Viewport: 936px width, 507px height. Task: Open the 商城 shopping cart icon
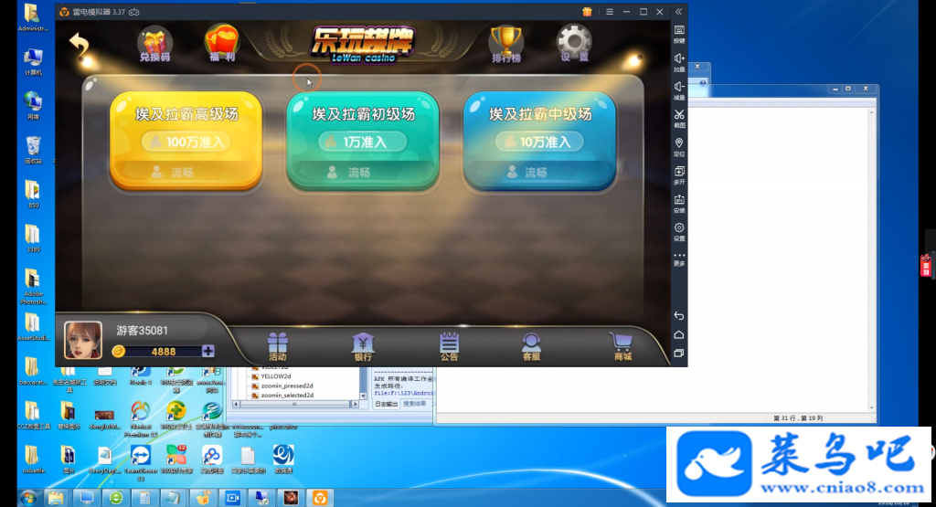coord(622,346)
